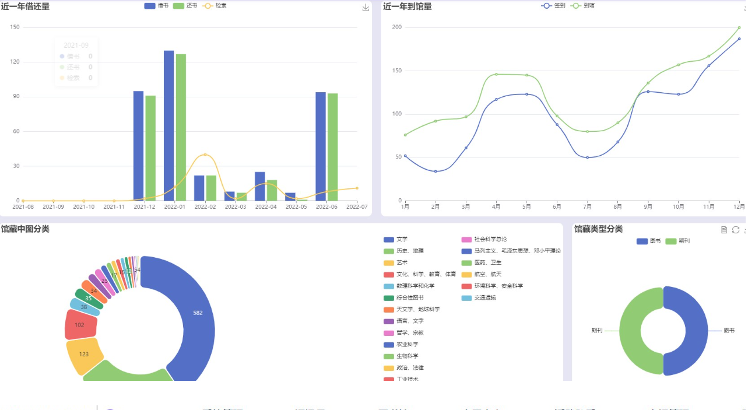The image size is (748, 410).
Task: Click the blue 2022-01 借书 bar
Action: point(168,125)
